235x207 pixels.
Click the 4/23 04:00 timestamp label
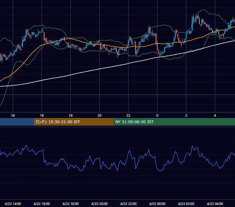(215, 204)
